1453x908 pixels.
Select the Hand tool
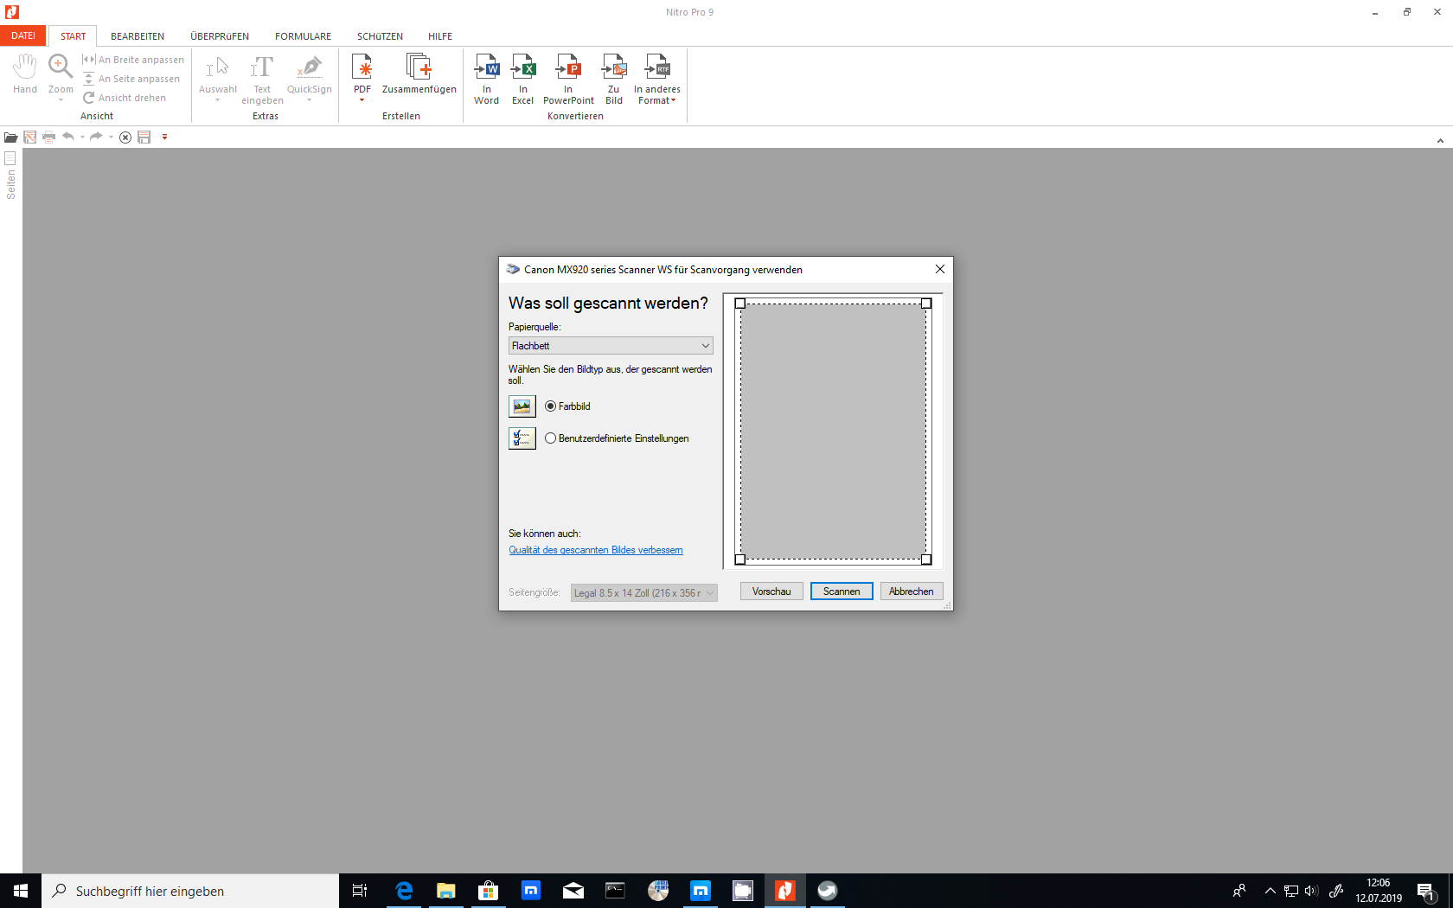tap(25, 74)
